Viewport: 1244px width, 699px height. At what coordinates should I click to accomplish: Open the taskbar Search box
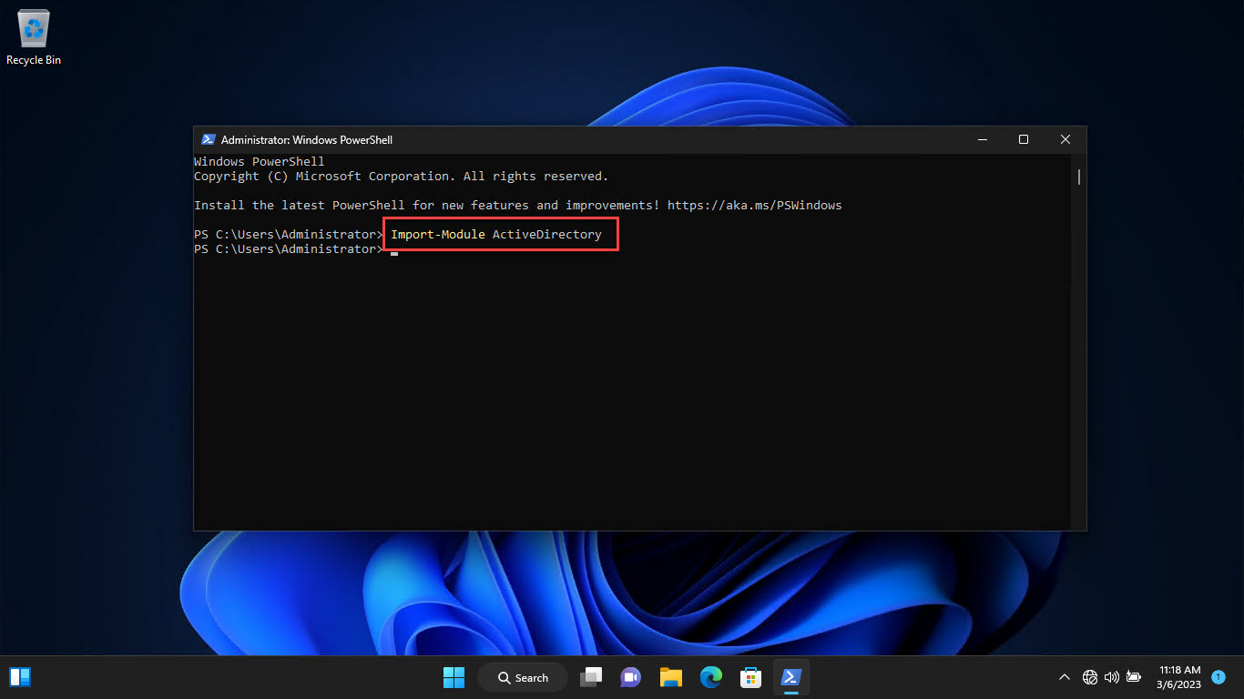pyautogui.click(x=523, y=677)
